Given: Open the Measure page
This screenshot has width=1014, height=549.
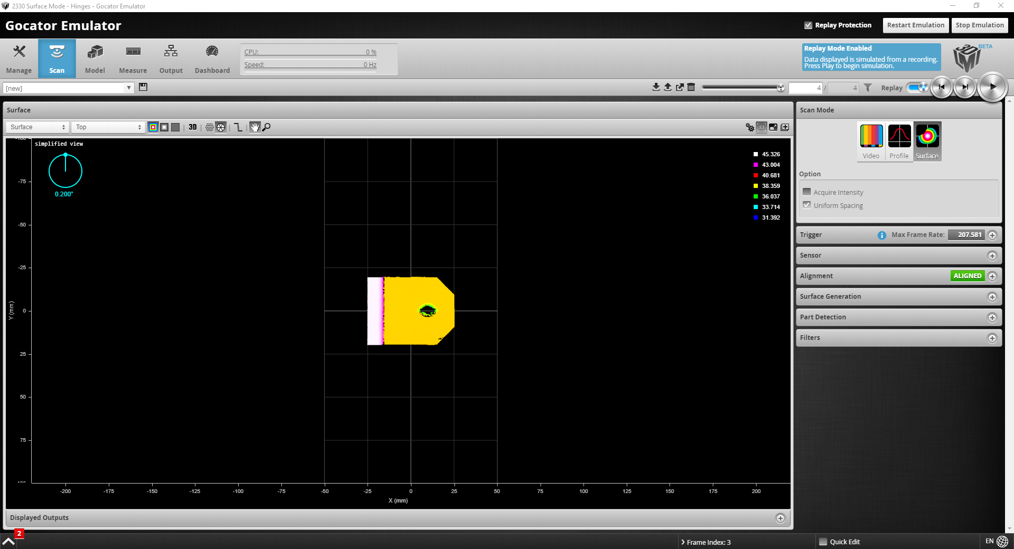Looking at the screenshot, I should (x=133, y=59).
